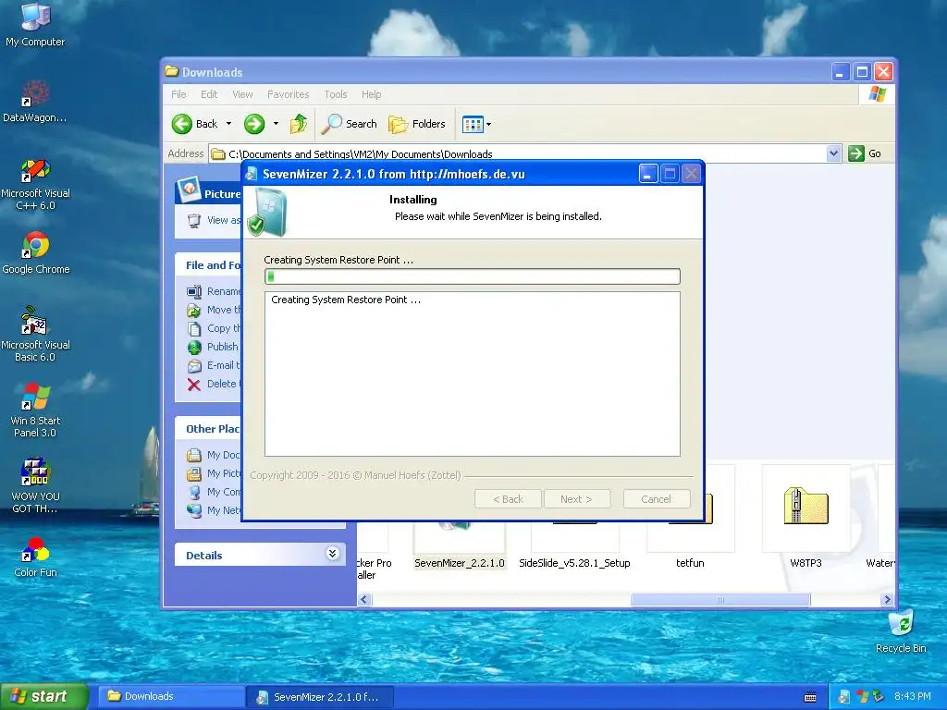947x710 pixels.
Task: Launch Google Chrome from desktop
Action: [36, 252]
